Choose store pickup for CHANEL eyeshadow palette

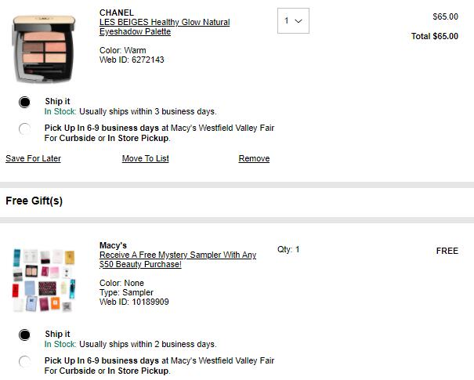click(x=25, y=128)
